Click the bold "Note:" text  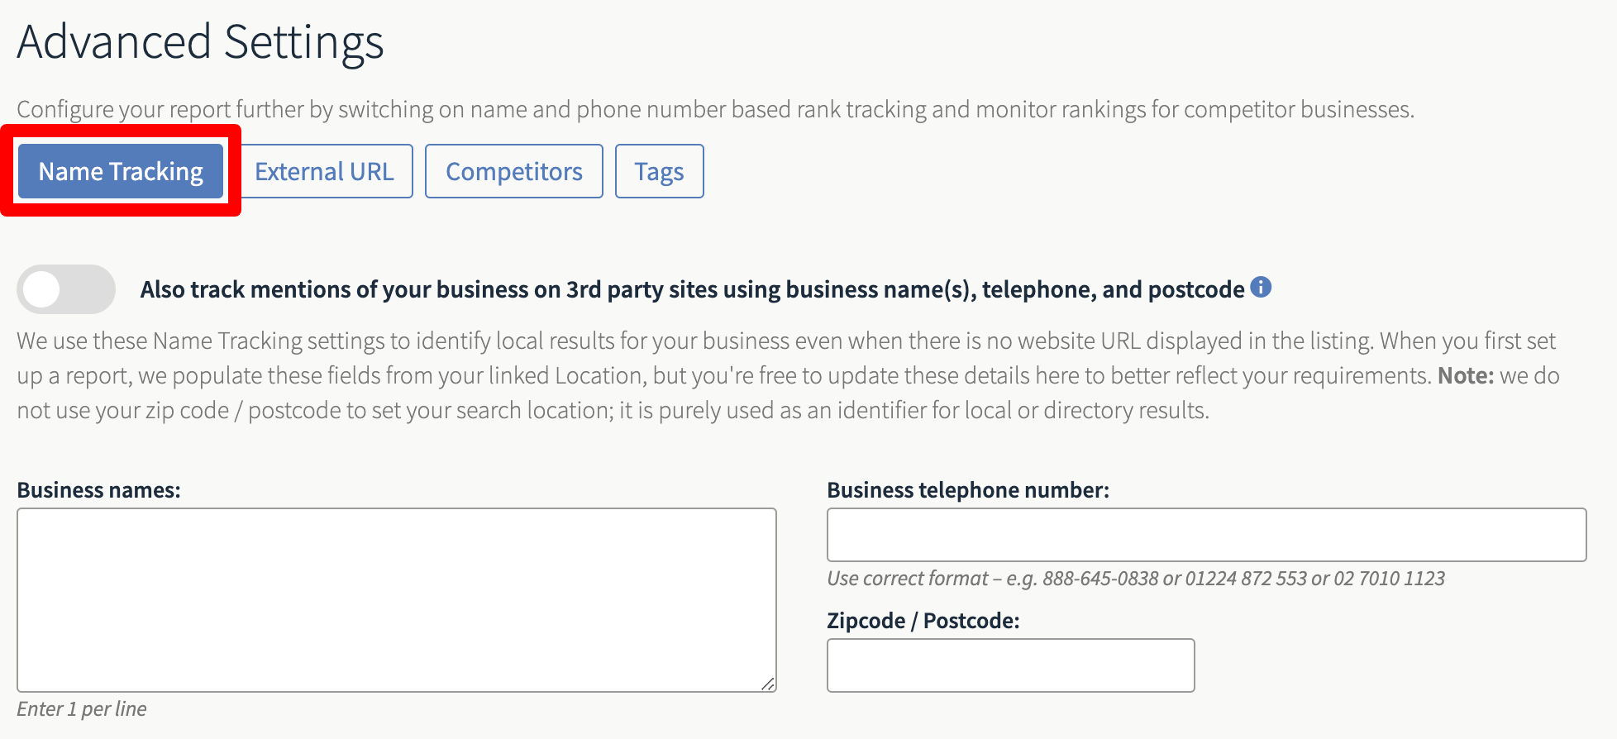[x=1466, y=375]
